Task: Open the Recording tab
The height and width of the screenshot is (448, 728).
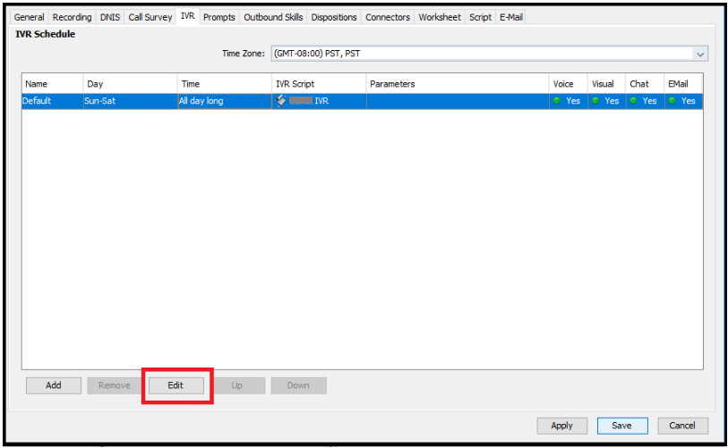Action: (72, 17)
